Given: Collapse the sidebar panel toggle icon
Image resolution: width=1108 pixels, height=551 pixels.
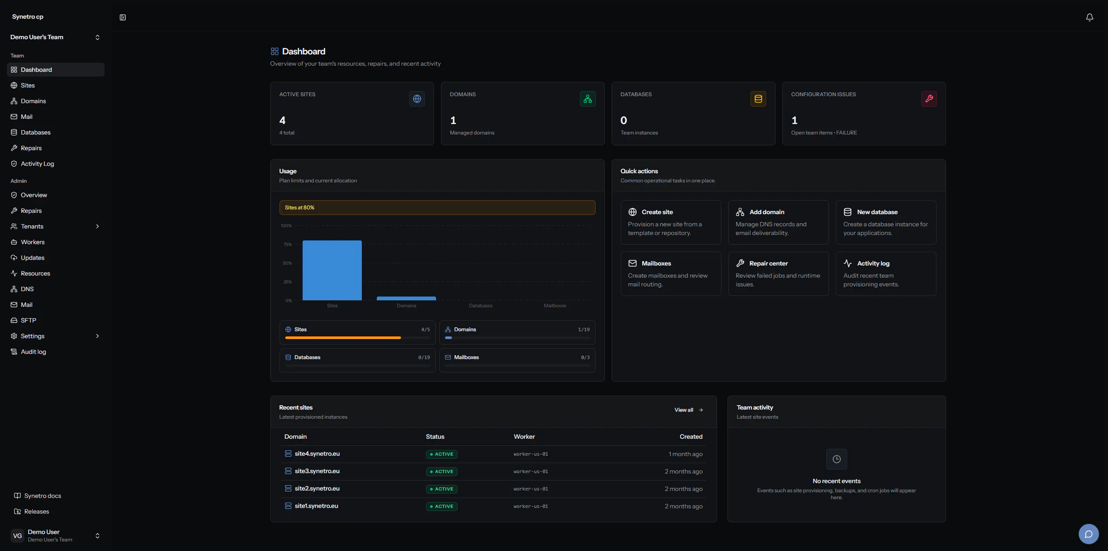Looking at the screenshot, I should tap(123, 17).
